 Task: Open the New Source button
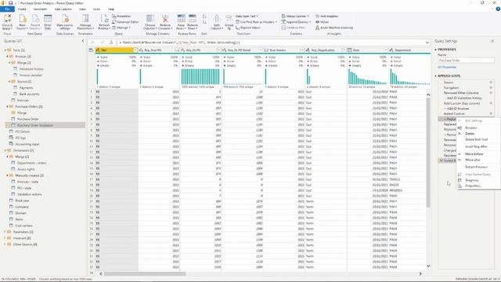tap(22, 22)
